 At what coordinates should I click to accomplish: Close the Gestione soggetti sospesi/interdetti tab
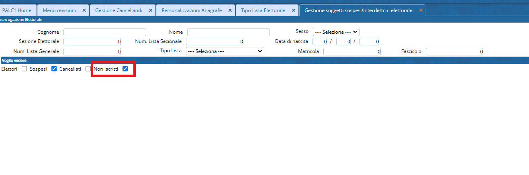tap(421, 10)
